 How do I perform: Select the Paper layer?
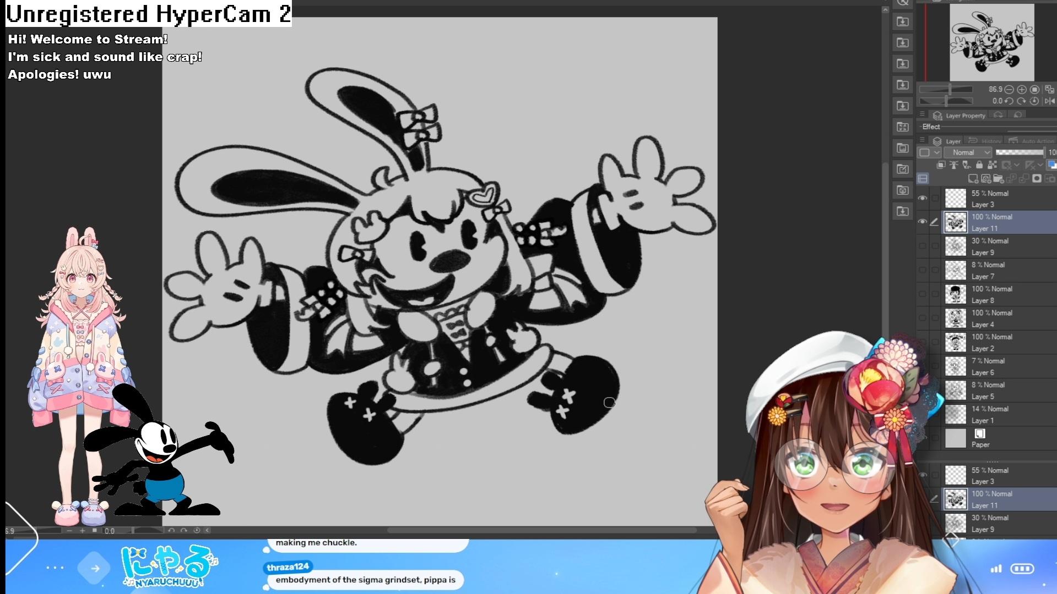tap(1000, 438)
